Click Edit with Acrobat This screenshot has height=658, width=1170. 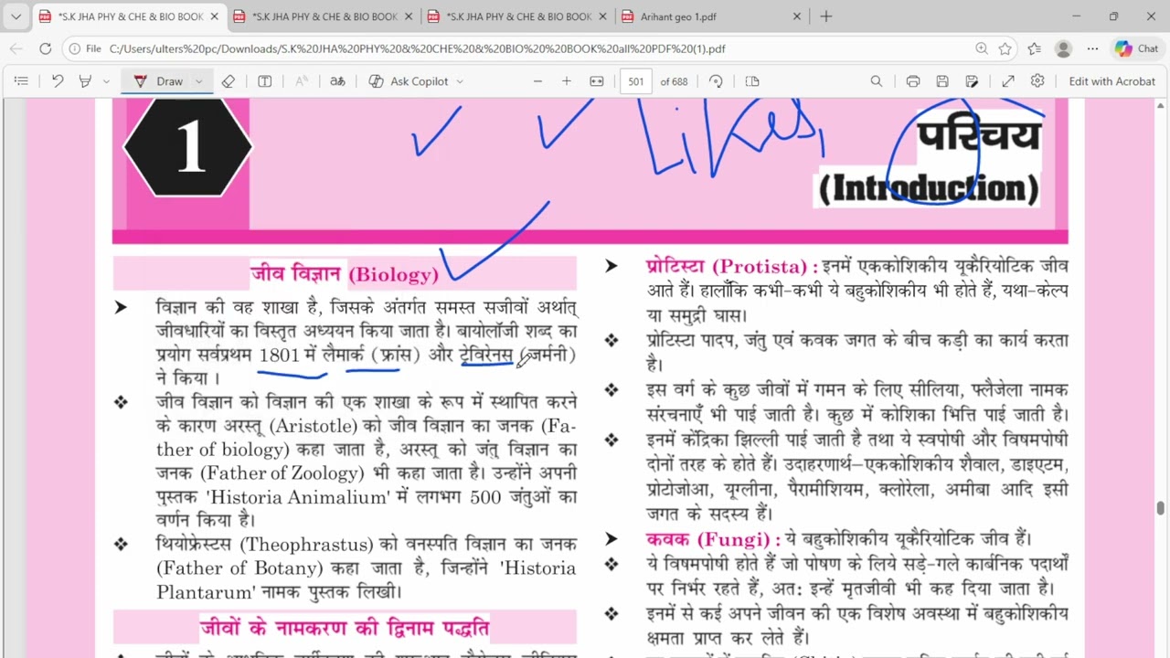pos(1111,81)
